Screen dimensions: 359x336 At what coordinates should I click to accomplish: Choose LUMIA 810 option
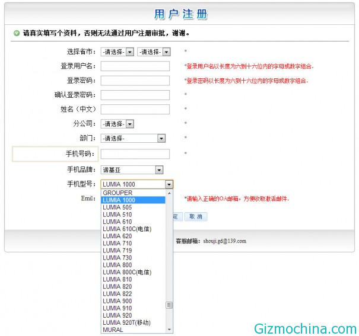point(133,279)
